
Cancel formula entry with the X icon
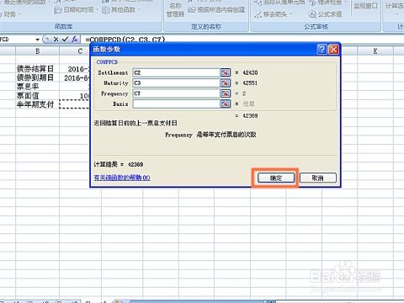click(x=56, y=40)
